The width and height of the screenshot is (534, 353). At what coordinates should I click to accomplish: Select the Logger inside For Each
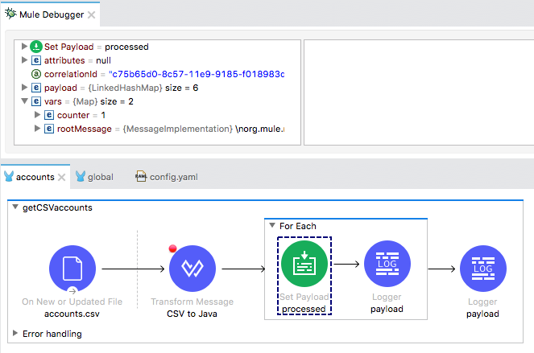[387, 264]
